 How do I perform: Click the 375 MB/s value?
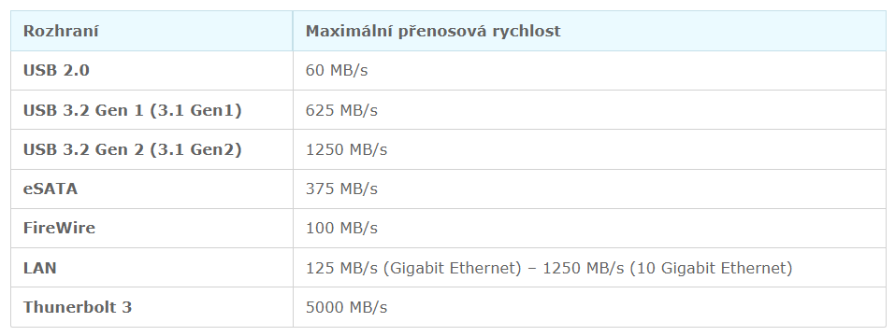coord(341,189)
